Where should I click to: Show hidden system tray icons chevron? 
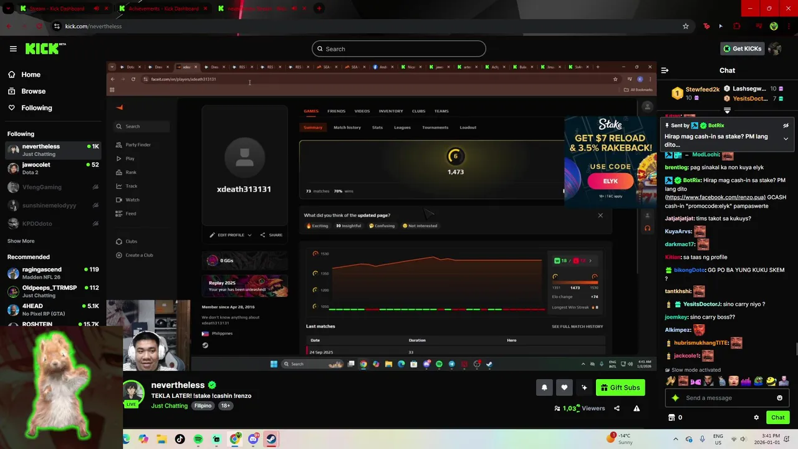pyautogui.click(x=675, y=439)
